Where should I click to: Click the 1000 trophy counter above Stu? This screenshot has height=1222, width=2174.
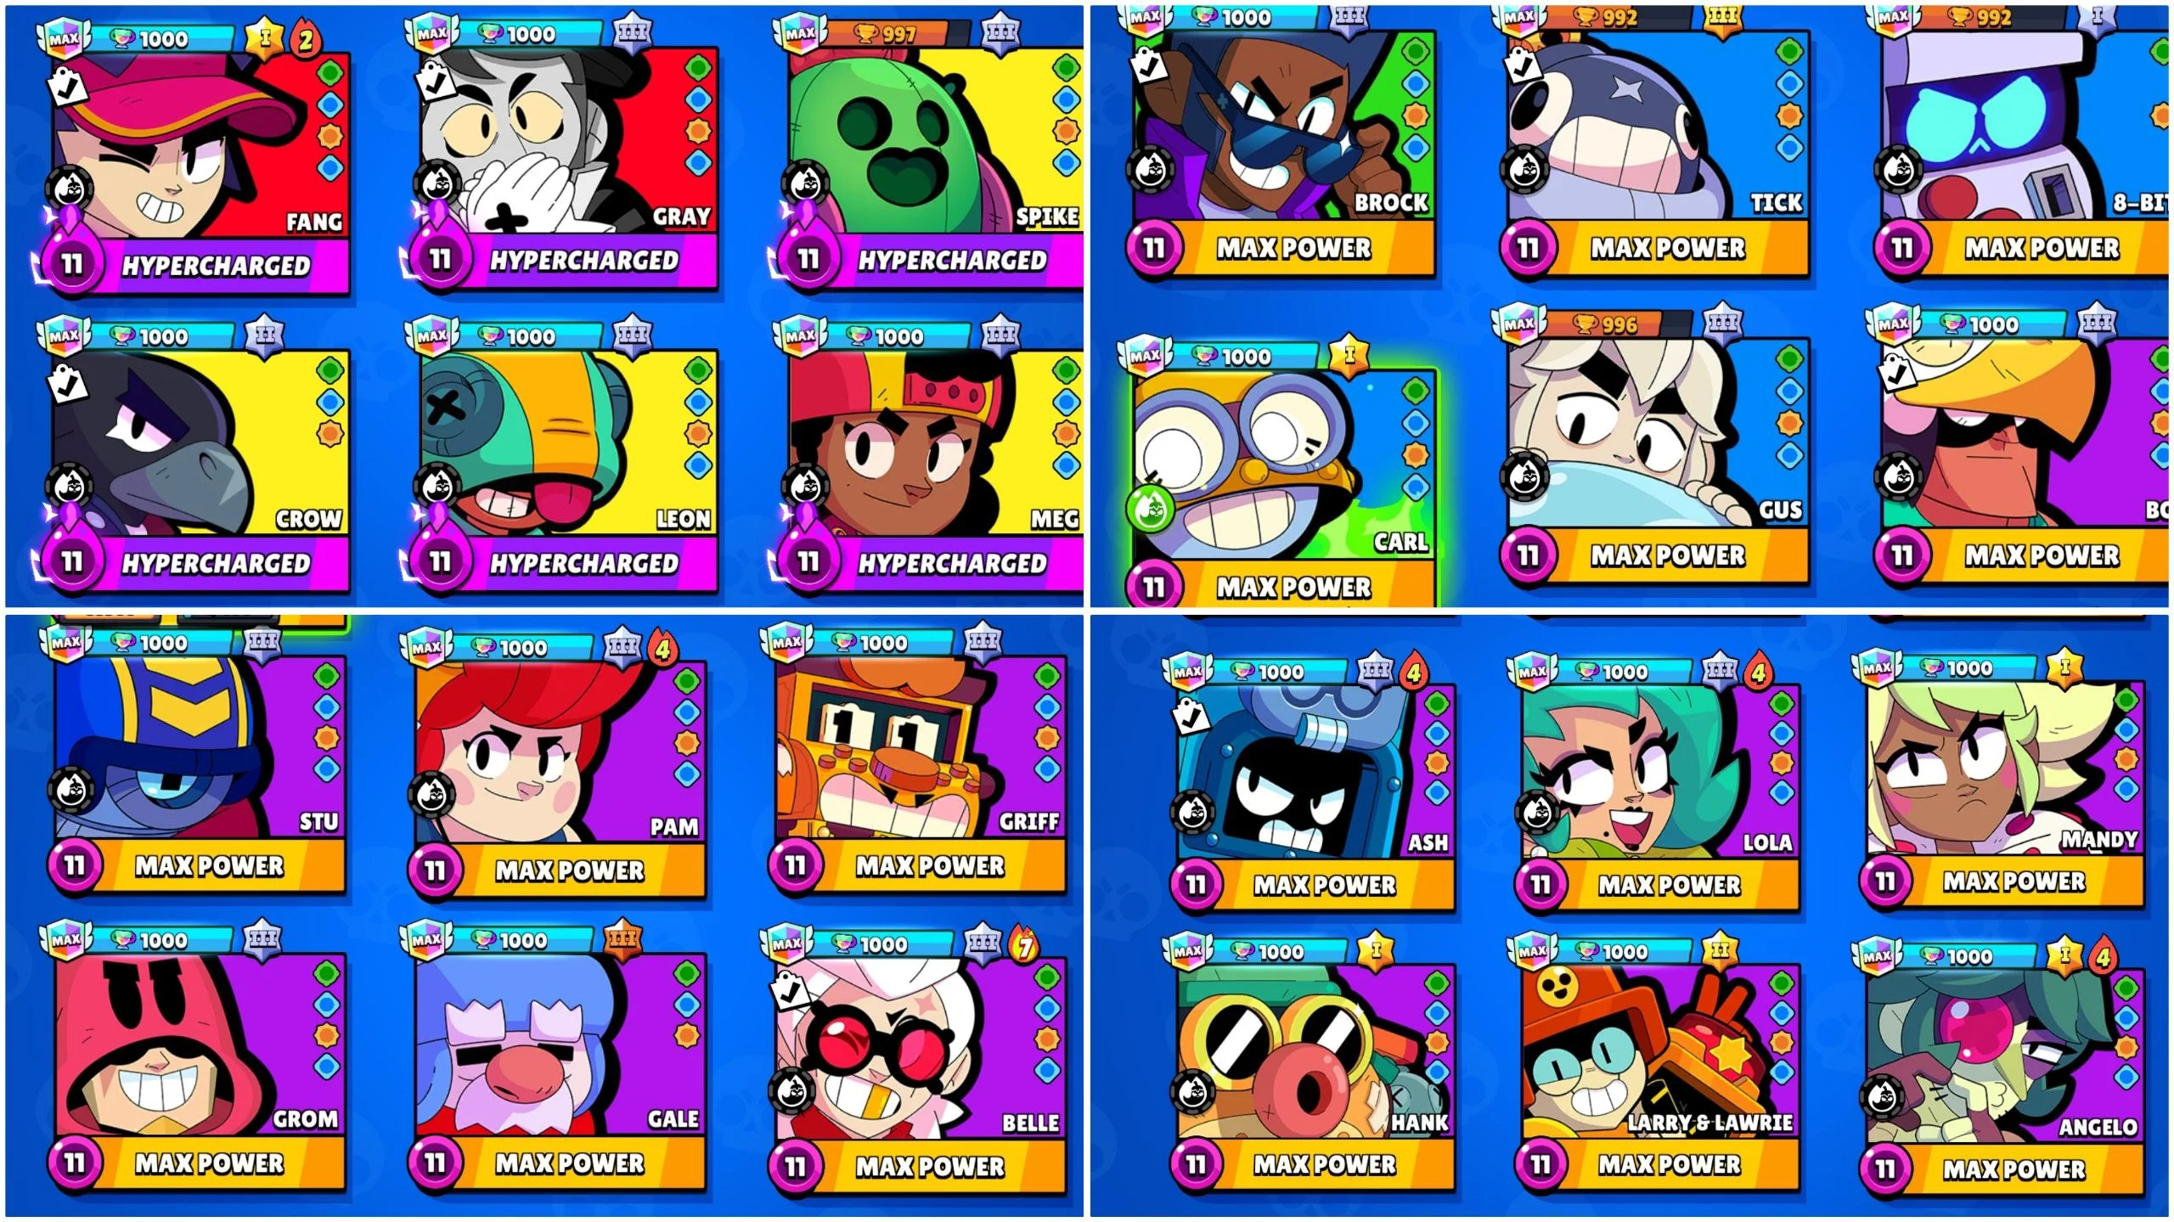tap(163, 643)
